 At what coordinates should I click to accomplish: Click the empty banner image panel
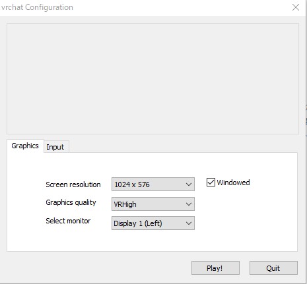click(153, 78)
